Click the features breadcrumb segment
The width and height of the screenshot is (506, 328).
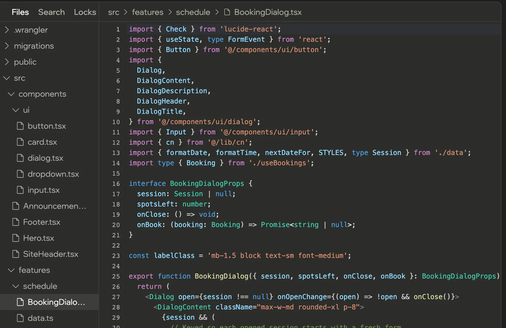coord(148,12)
